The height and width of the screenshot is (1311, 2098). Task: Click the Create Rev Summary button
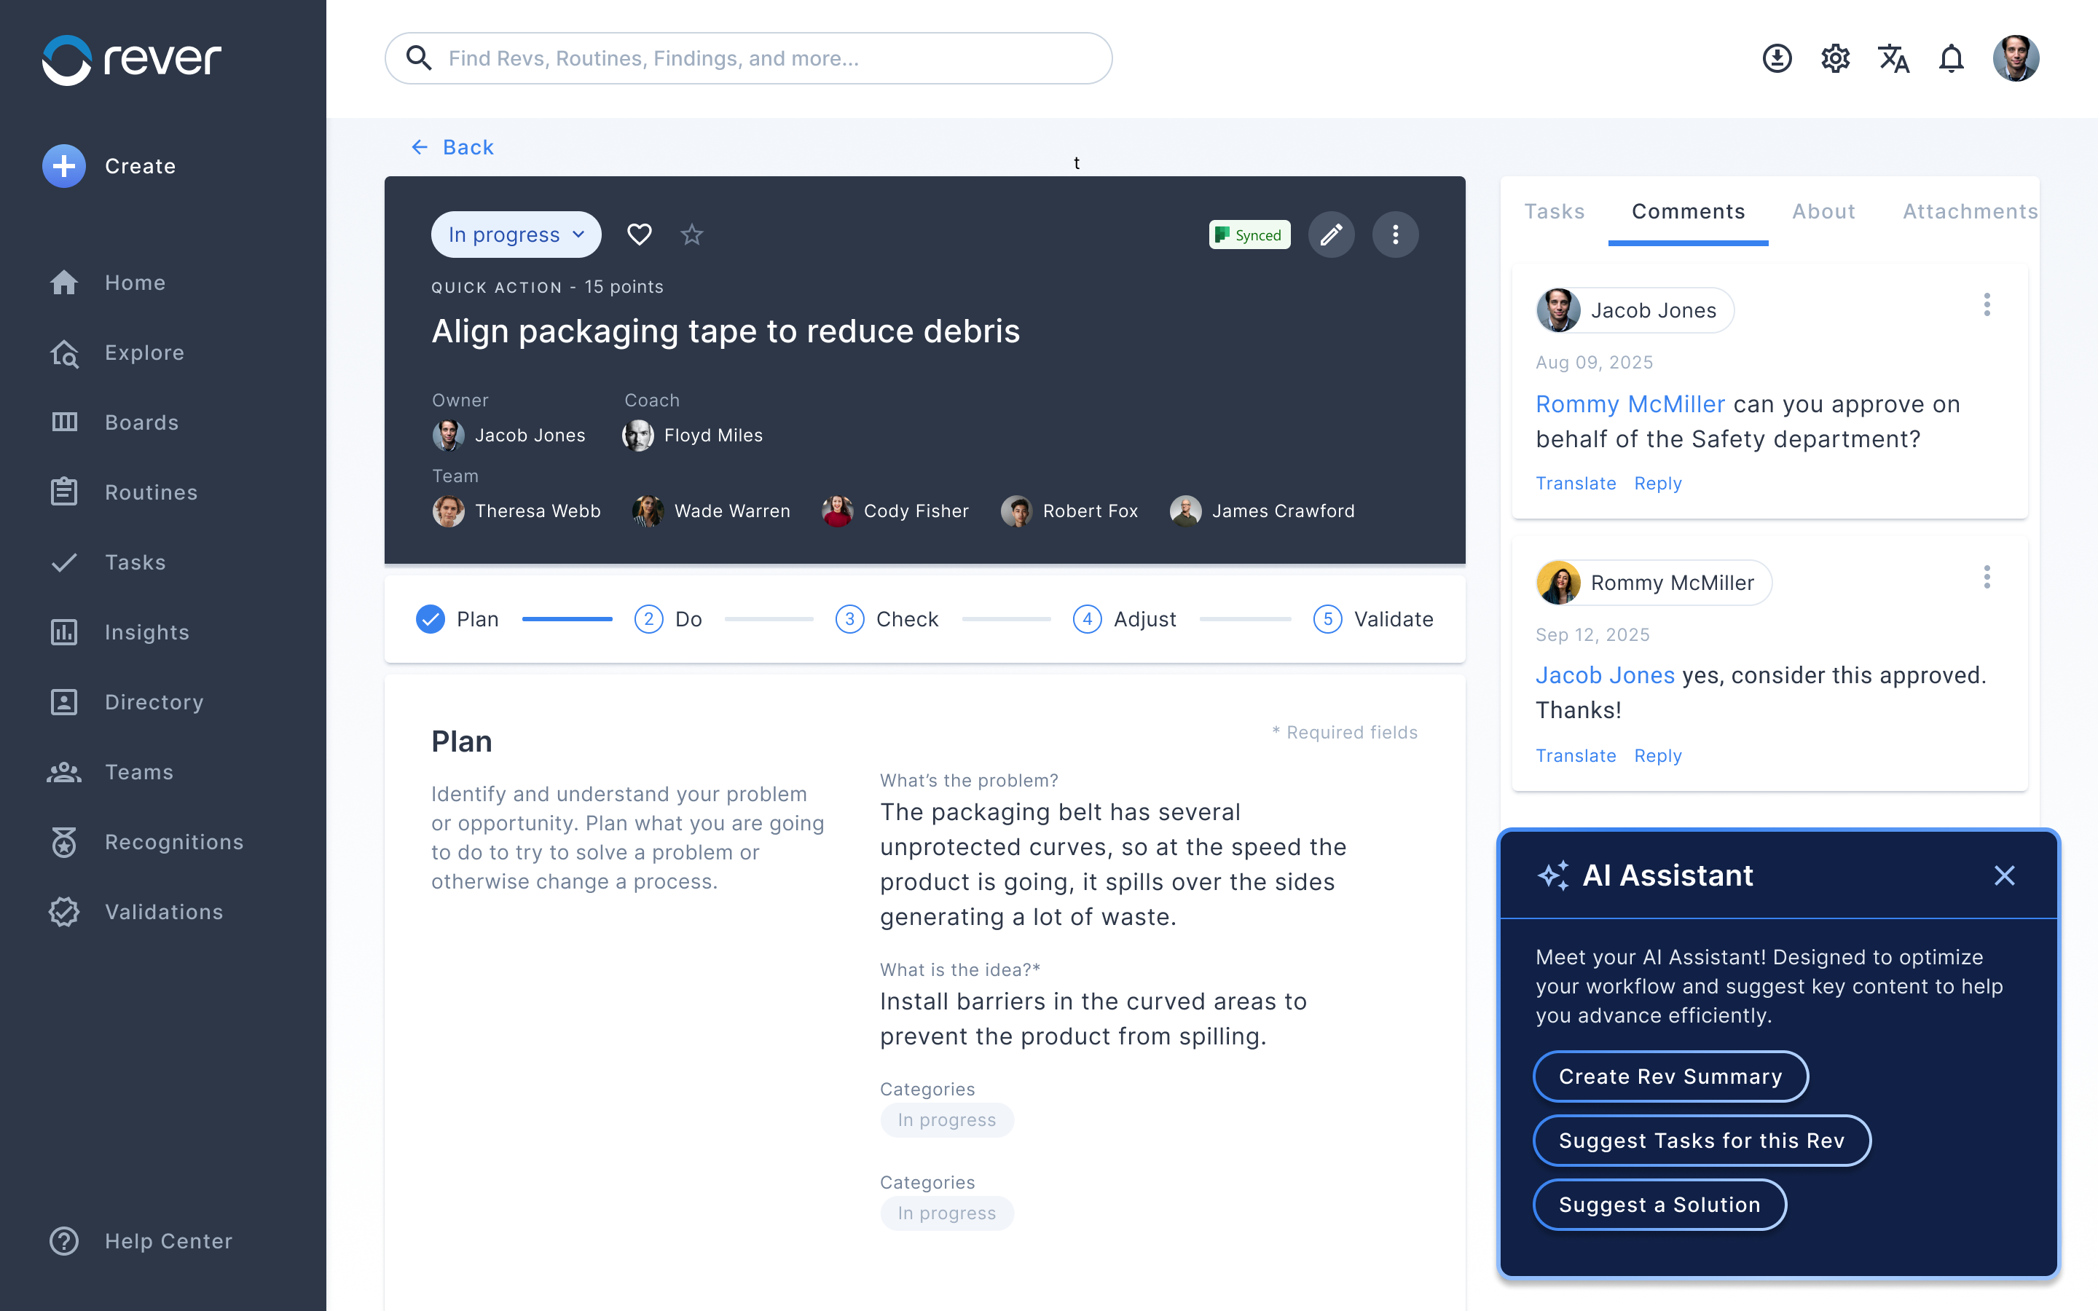pos(1670,1076)
